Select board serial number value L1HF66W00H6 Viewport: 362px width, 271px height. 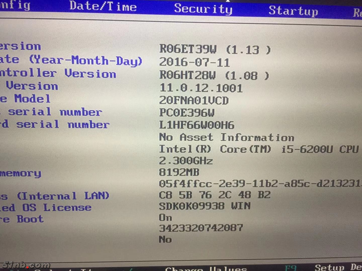point(197,125)
